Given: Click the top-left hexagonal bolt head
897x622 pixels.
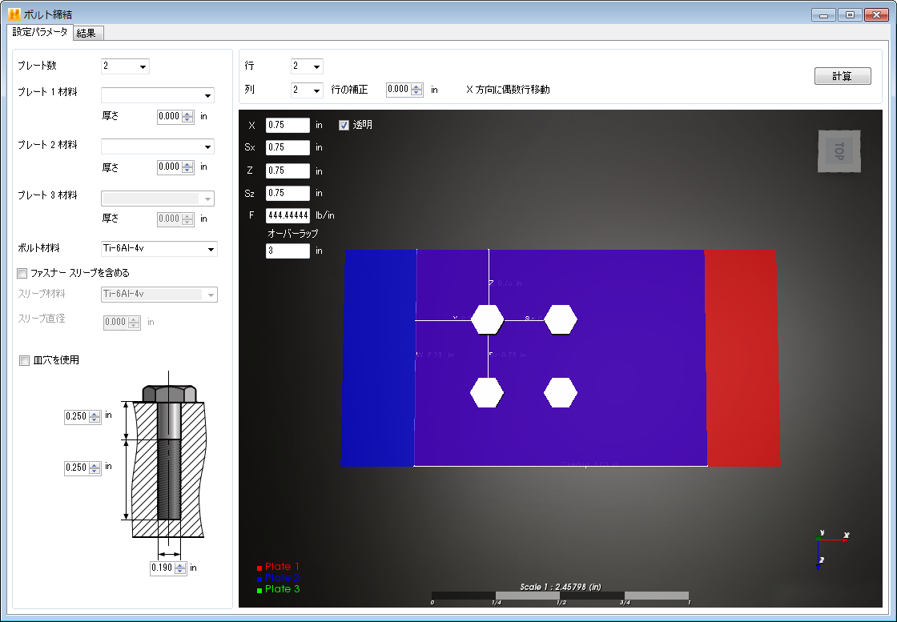Looking at the screenshot, I should pyautogui.click(x=488, y=319).
